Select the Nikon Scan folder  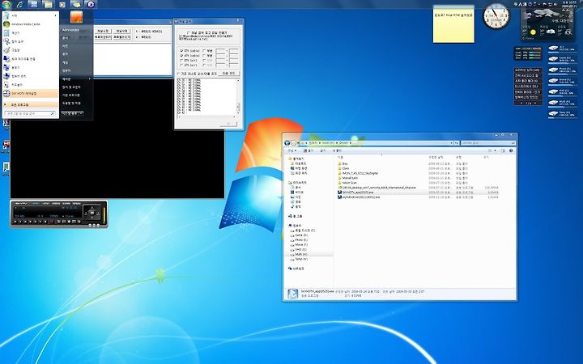coord(347,183)
